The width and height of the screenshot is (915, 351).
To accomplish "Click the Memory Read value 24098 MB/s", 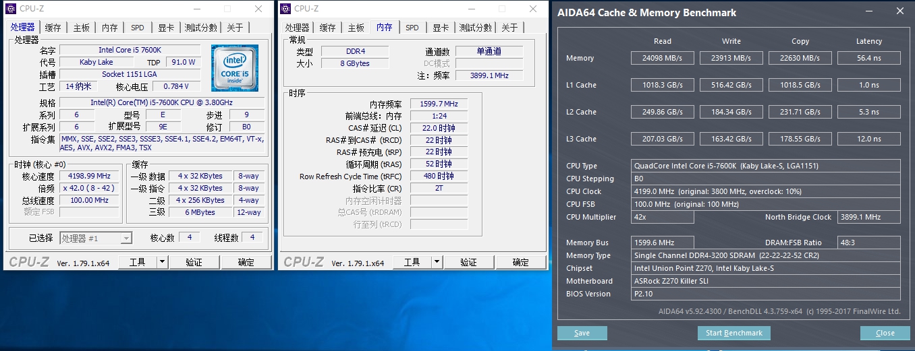I will click(662, 58).
